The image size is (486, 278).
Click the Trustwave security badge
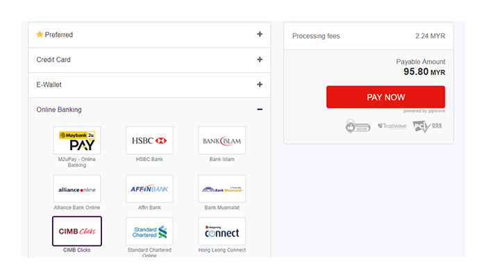[x=392, y=126]
